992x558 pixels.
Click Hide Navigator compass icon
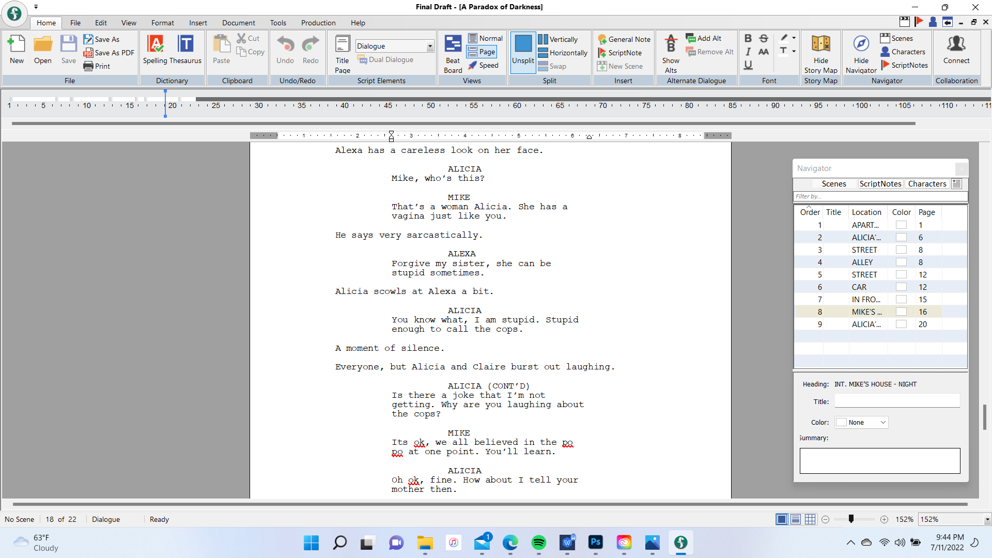(x=861, y=44)
